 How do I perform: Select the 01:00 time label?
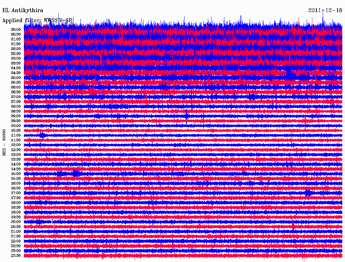(16, 39)
